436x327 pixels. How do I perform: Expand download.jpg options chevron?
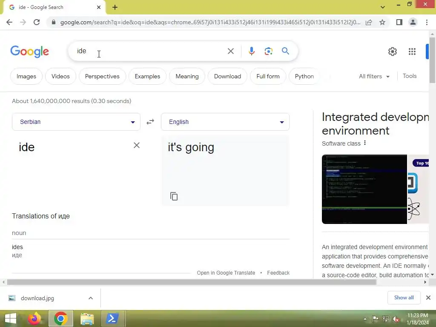(x=91, y=298)
